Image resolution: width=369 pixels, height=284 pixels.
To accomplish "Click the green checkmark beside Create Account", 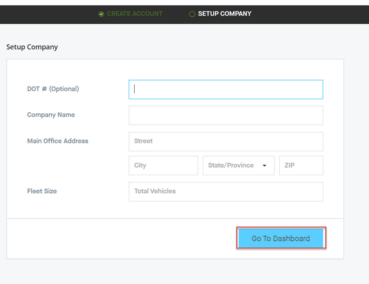I will pyautogui.click(x=101, y=14).
